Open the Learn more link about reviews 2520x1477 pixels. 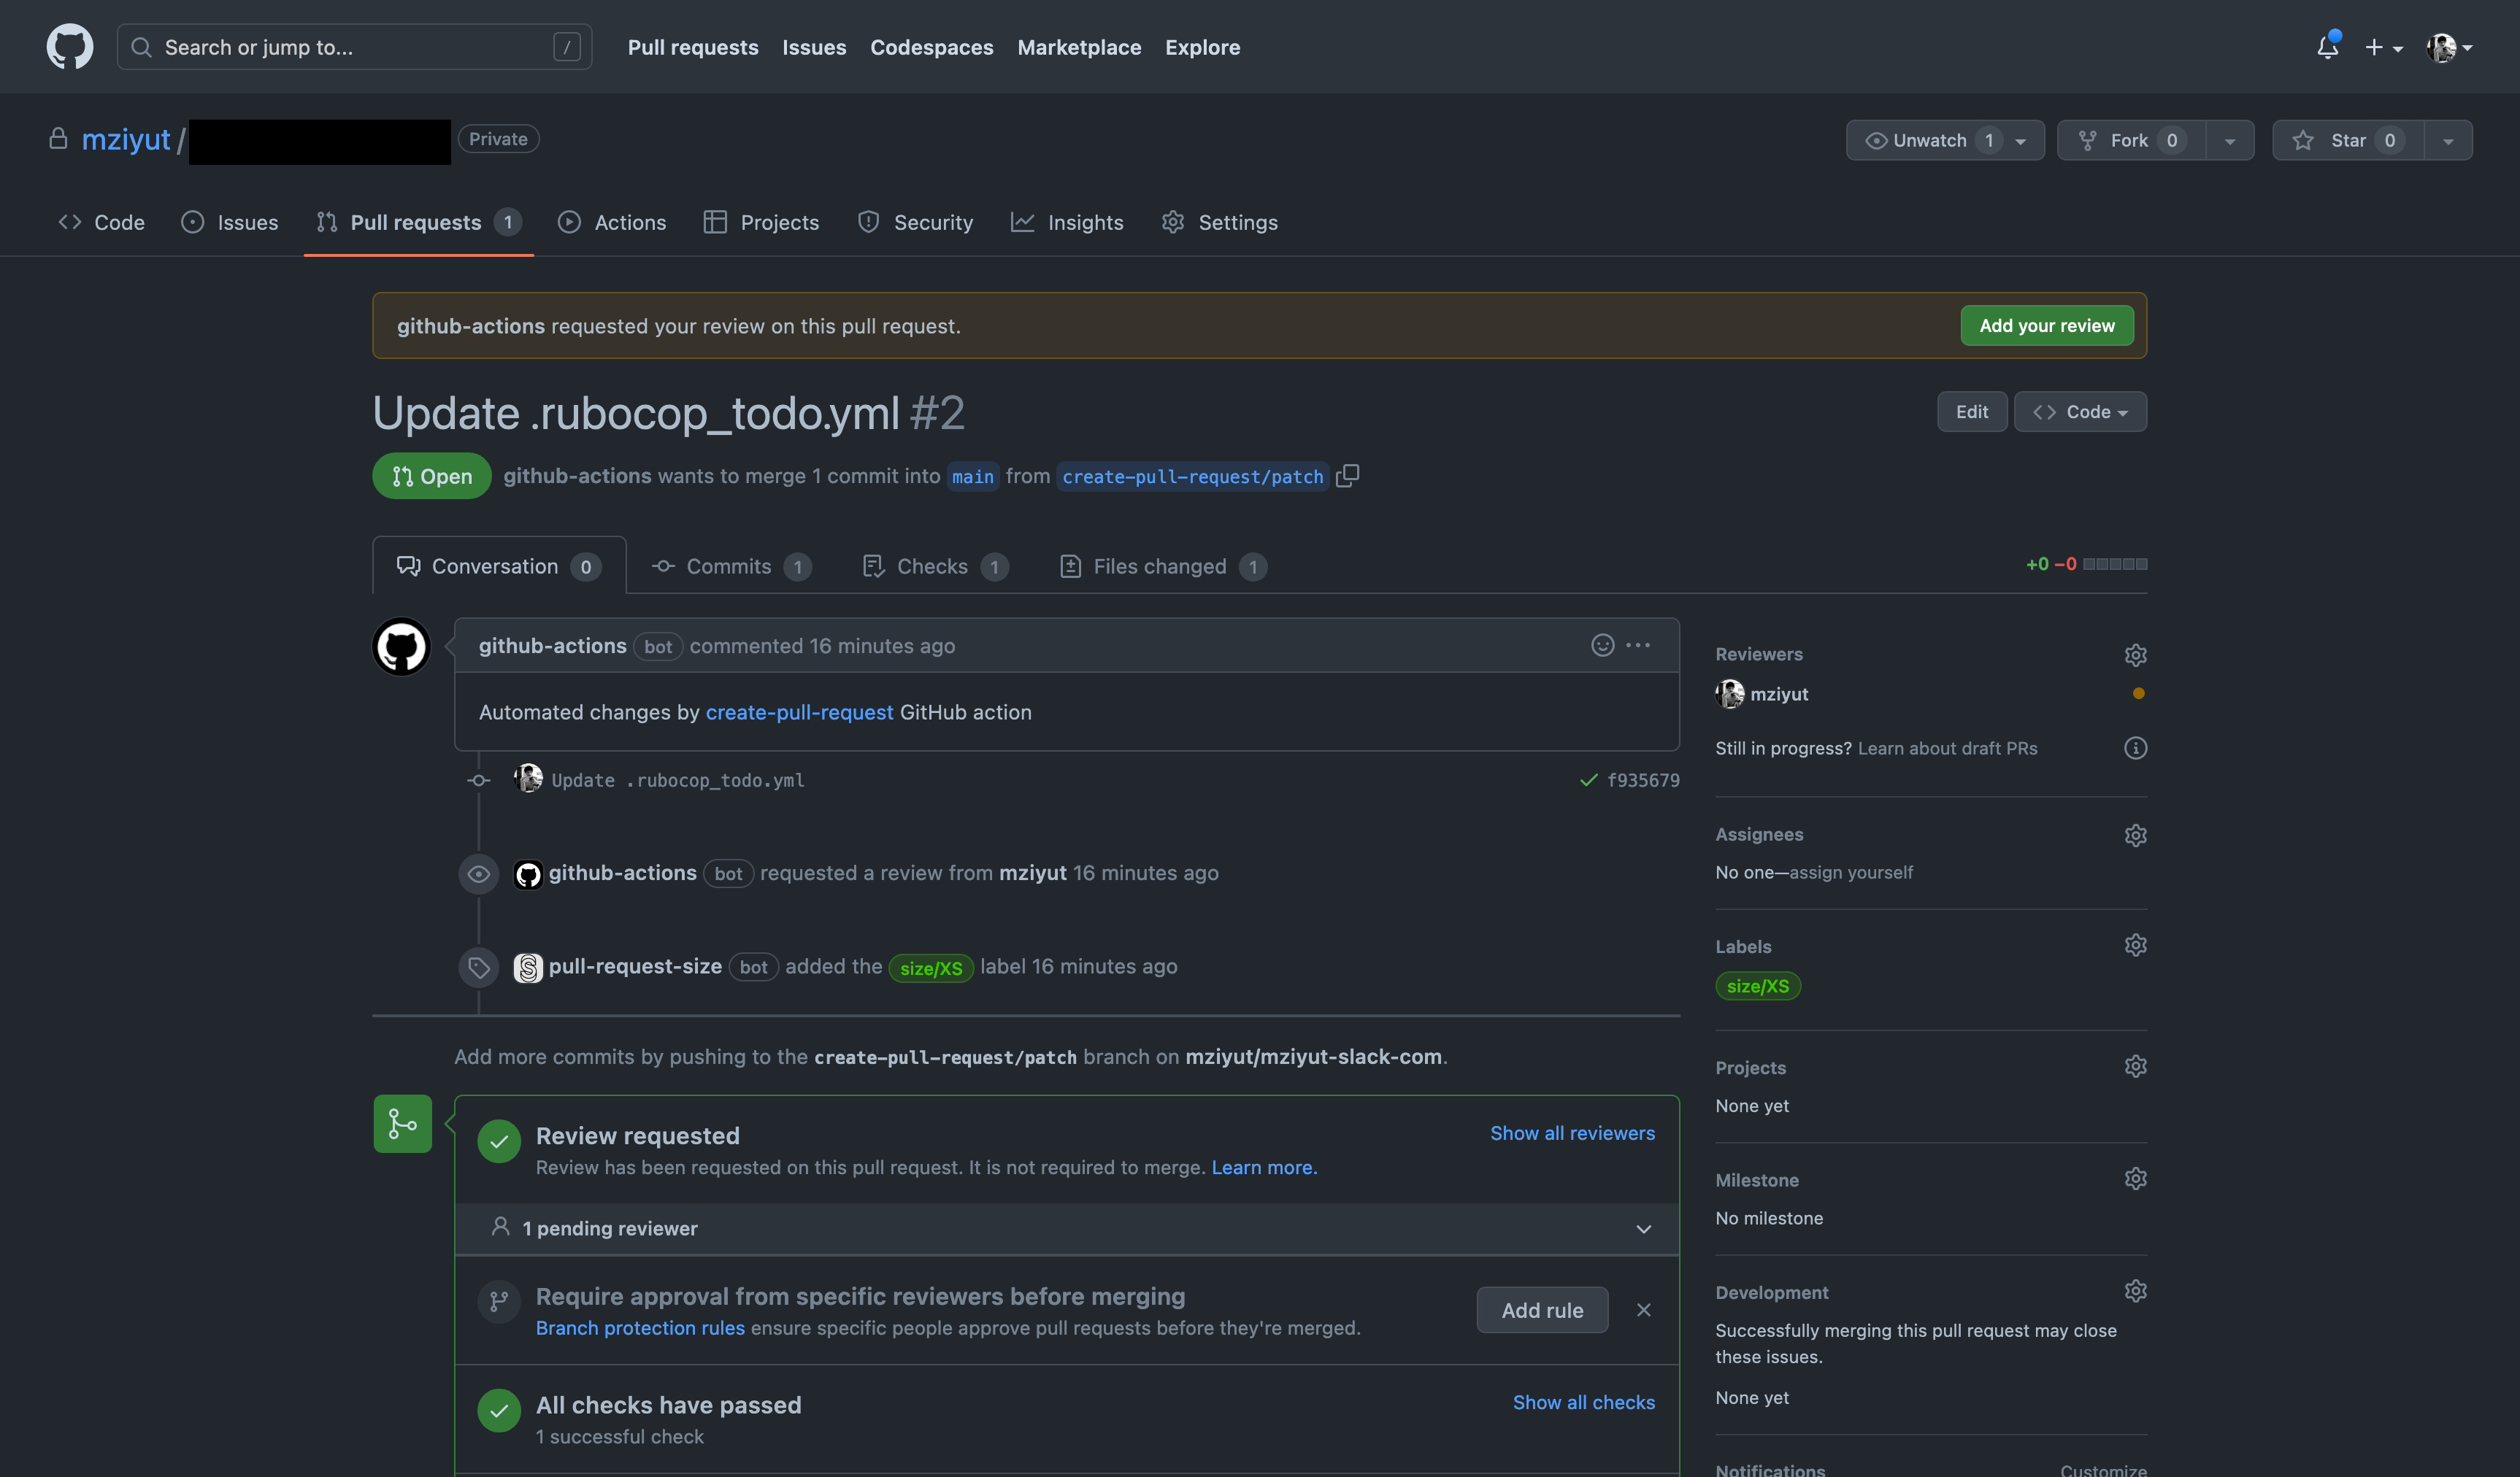(x=1264, y=1167)
